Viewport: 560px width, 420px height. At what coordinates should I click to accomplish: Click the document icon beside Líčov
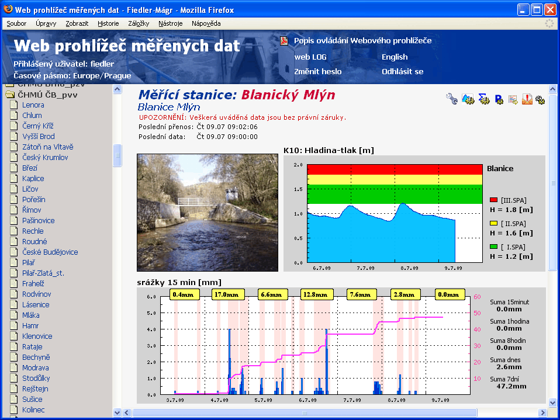(x=14, y=189)
